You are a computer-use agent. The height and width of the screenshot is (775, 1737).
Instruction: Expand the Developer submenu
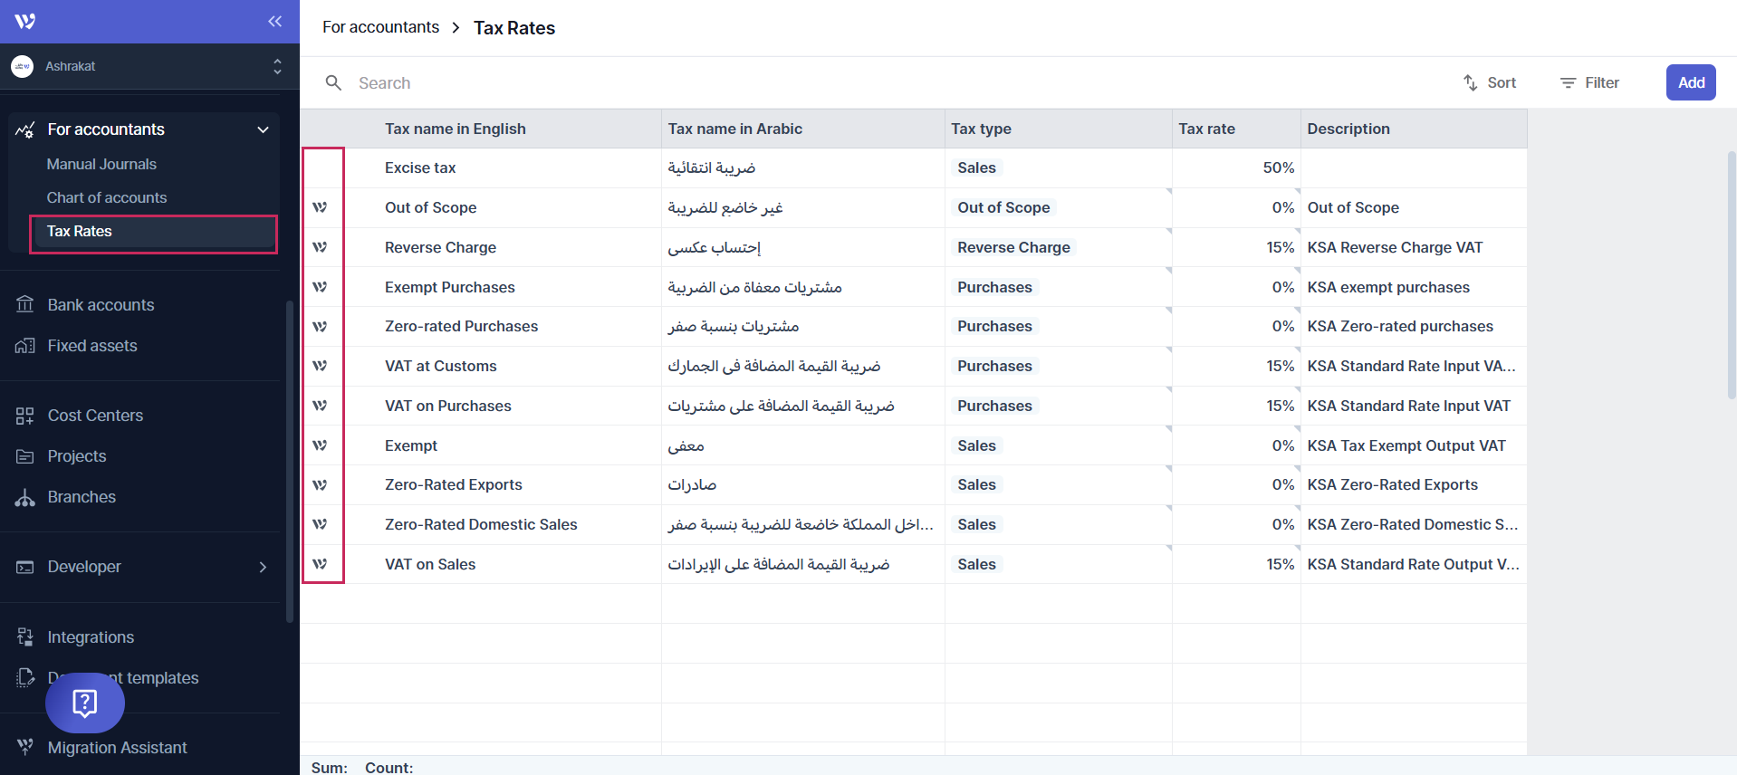[263, 567]
